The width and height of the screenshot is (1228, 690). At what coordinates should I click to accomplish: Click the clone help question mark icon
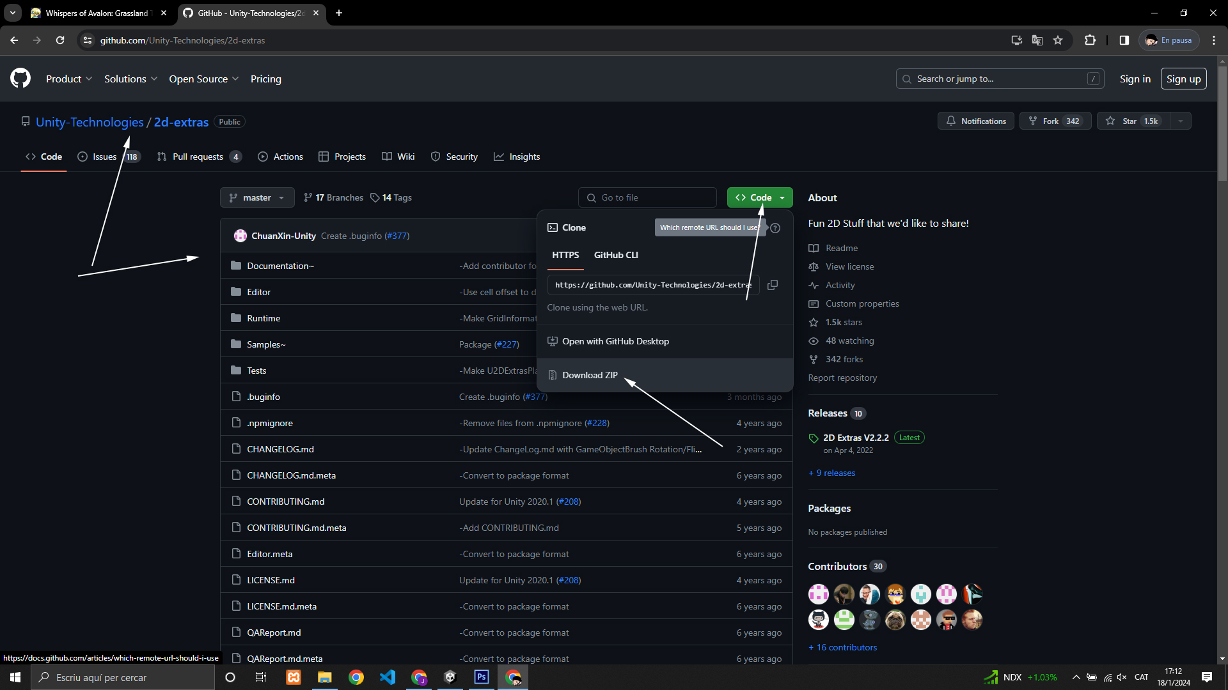tap(775, 228)
